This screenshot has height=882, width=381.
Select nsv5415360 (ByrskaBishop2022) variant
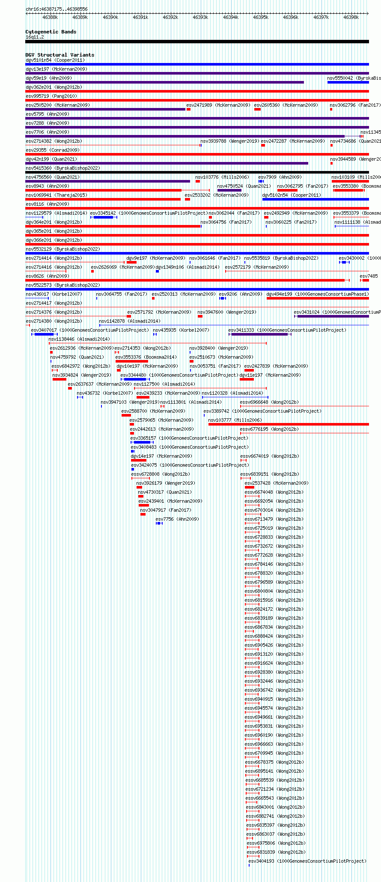(63, 168)
